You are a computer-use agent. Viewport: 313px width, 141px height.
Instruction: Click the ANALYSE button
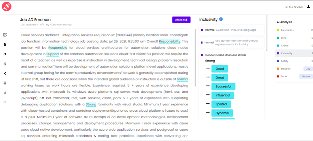(181, 20)
